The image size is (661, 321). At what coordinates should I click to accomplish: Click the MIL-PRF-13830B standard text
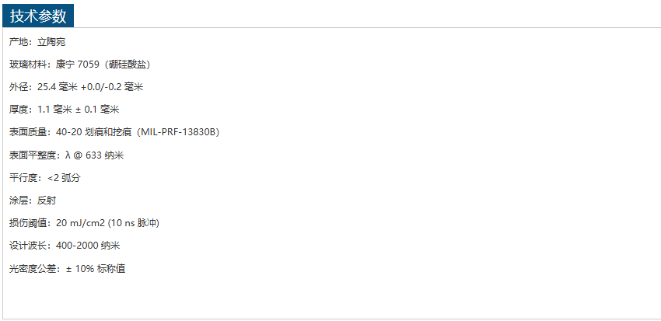[x=180, y=132]
